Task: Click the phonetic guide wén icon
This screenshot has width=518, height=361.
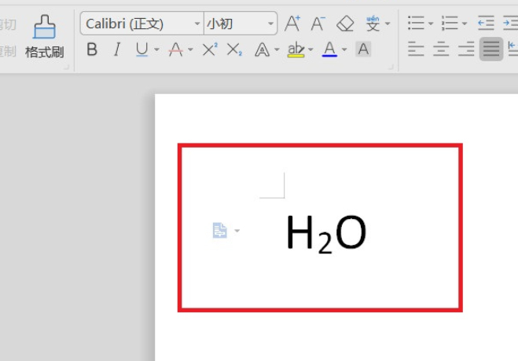Action: 373,24
